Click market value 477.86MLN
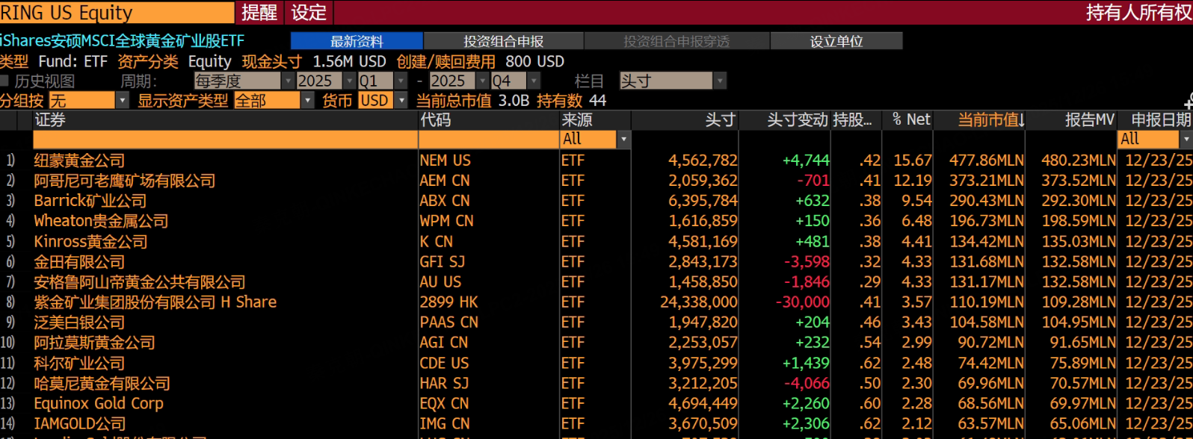Viewport: 1193px width, 439px height. (987, 161)
